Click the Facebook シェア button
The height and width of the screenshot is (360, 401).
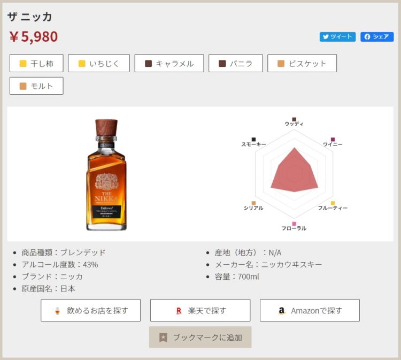377,37
